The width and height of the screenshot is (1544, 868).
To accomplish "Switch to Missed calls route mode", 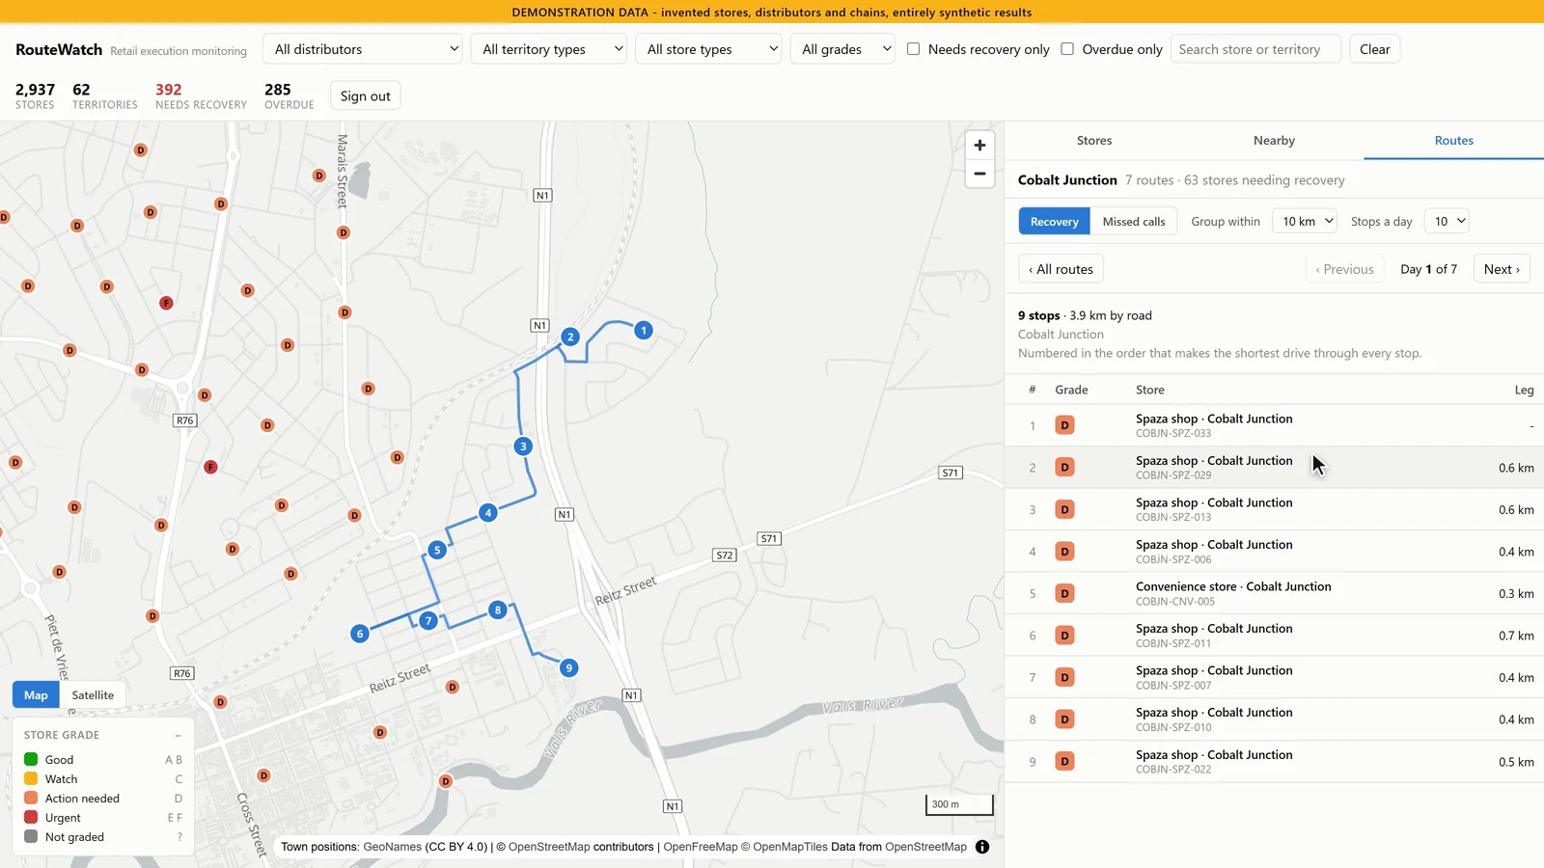I will 1134,221.
